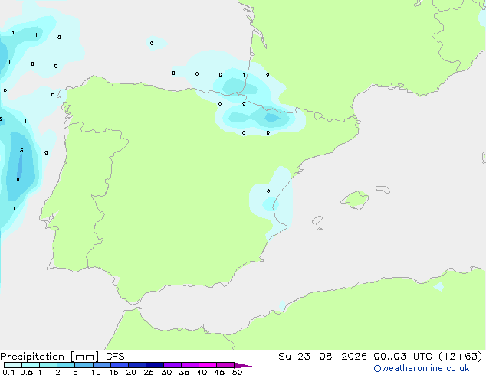Select the 10 mm blue legend swatch
The width and height of the screenshot is (486, 375).
pyautogui.click(x=102, y=365)
